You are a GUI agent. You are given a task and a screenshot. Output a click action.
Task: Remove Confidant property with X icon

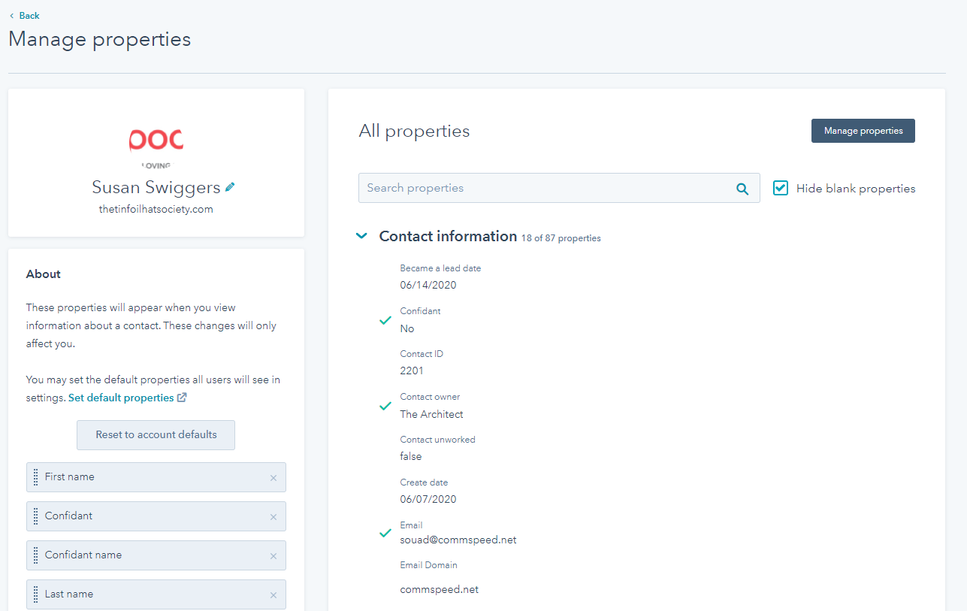[273, 517]
